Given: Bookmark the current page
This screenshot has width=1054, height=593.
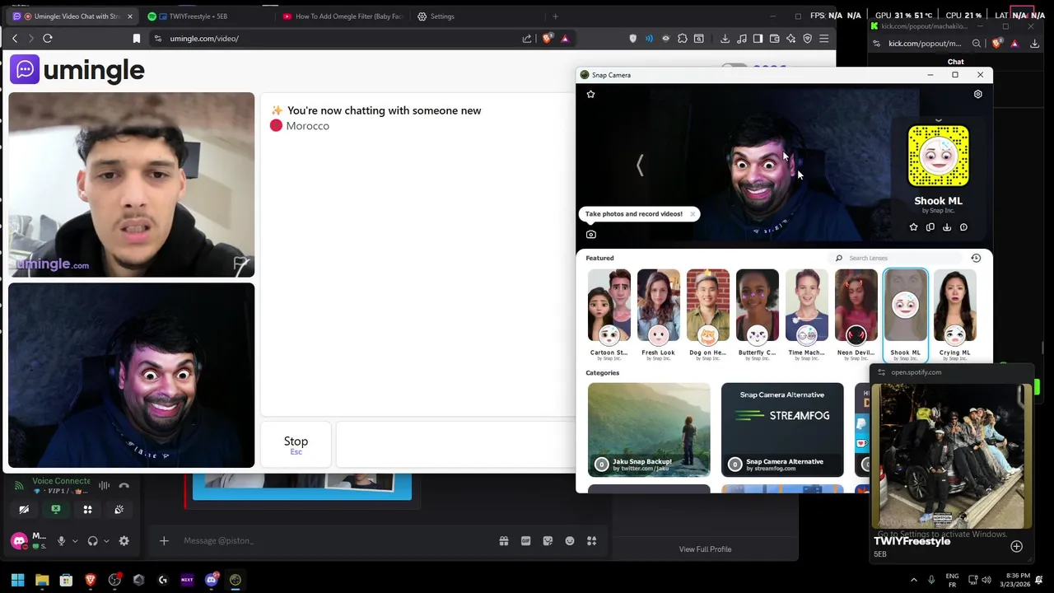Looking at the screenshot, I should tap(137, 39).
